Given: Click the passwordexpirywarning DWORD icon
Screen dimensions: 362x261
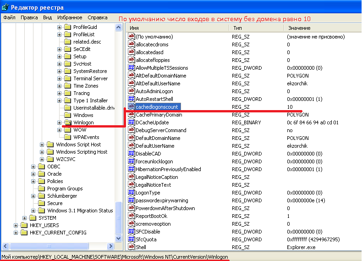Looking at the screenshot, I should 132,200.
